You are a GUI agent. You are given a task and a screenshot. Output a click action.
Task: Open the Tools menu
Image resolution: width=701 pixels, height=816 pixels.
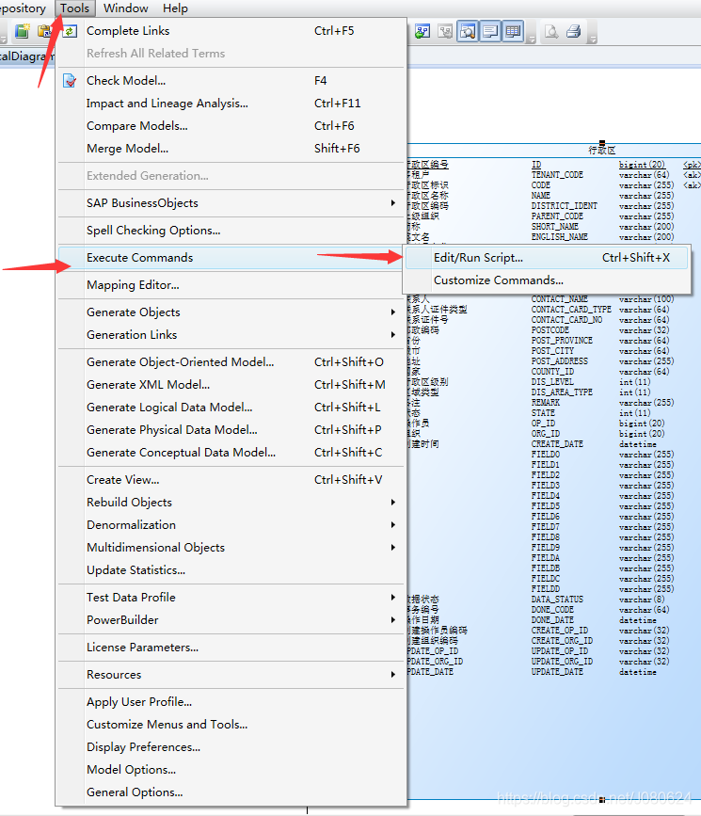click(x=75, y=8)
